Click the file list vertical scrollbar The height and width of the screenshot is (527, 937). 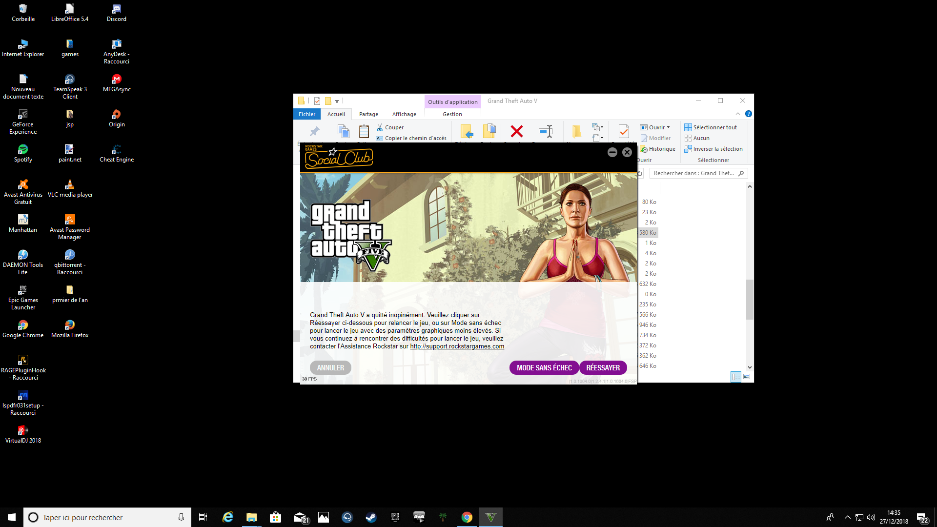(x=750, y=299)
